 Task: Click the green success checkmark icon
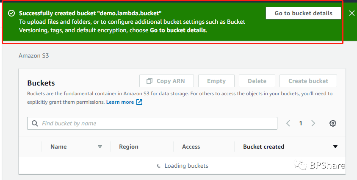click(11, 13)
